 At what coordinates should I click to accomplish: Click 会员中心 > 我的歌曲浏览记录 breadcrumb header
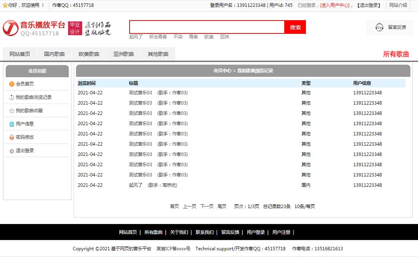[243, 71]
